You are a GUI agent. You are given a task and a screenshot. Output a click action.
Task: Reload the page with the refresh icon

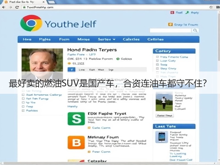pyautogui.click(x=17, y=7)
